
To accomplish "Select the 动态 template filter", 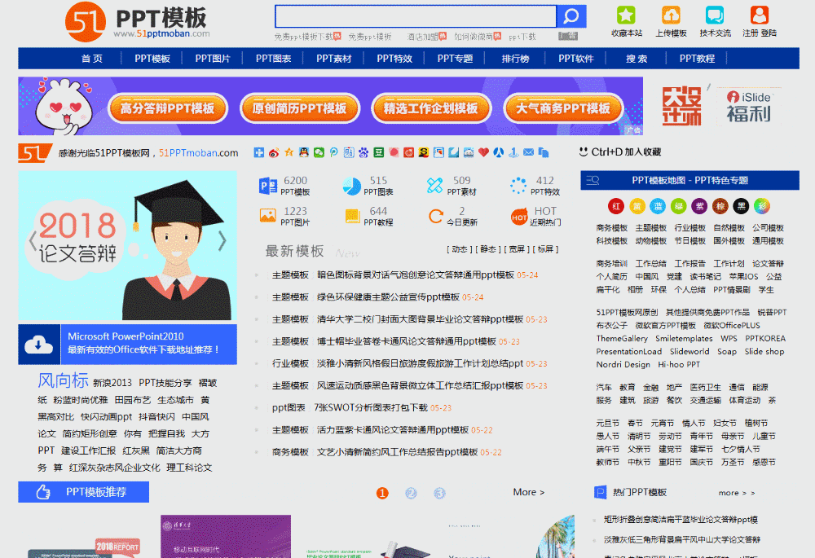I will click(460, 249).
